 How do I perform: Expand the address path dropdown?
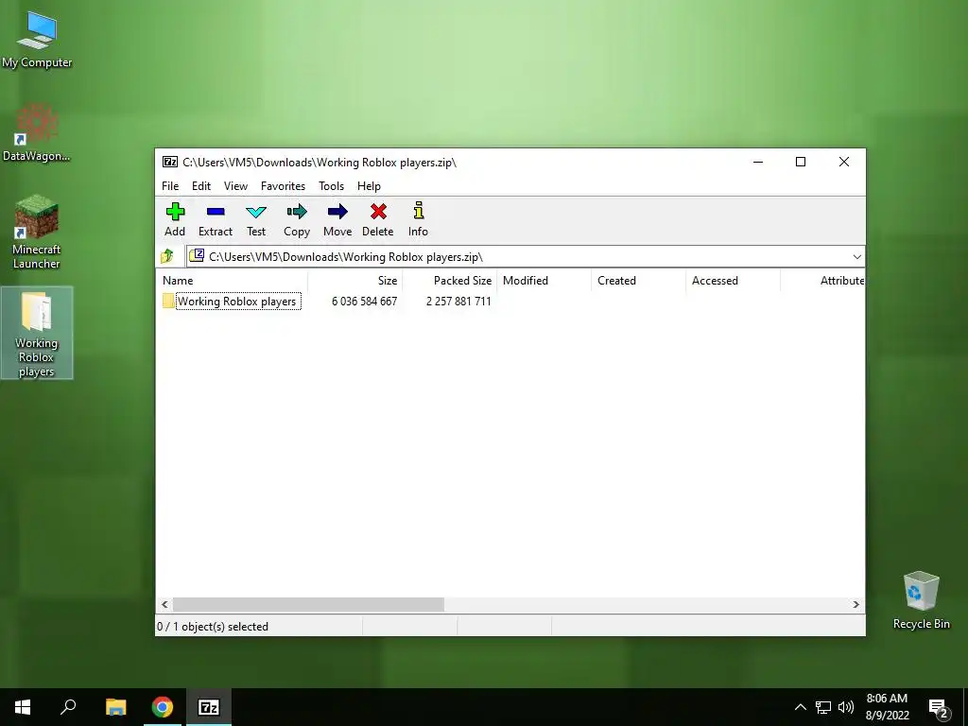coord(856,257)
